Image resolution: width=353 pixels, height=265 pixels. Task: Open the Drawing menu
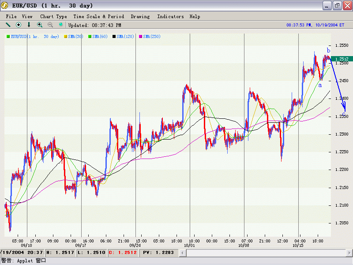tap(140, 16)
